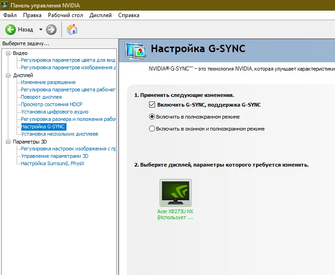
Task: Click the Forward arrow icon
Action: [51, 30]
